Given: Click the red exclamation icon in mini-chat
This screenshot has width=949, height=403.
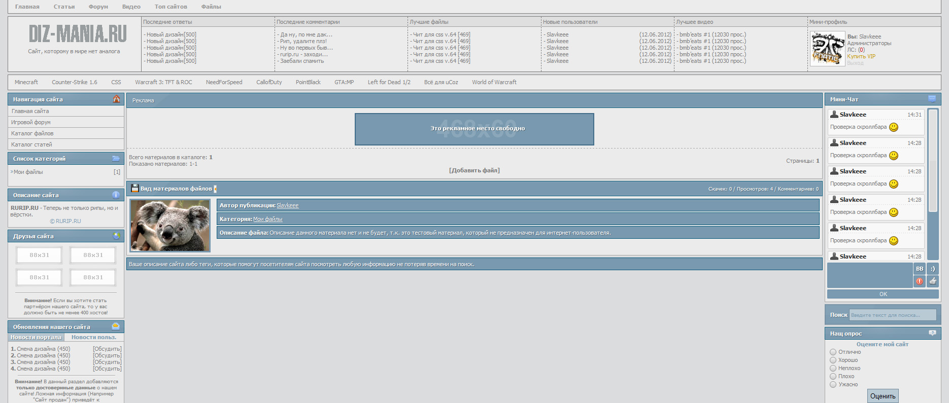Looking at the screenshot, I should pos(920,281).
